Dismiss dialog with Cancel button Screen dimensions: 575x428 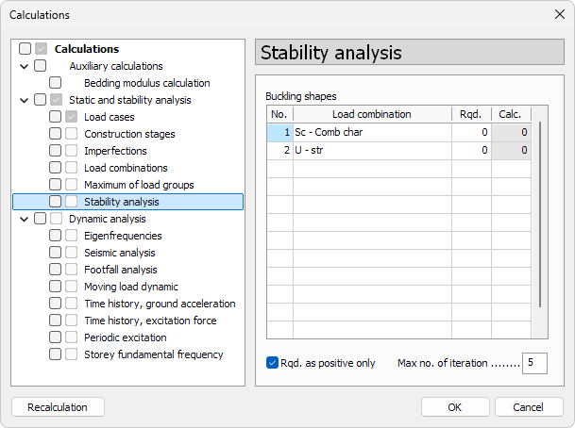point(529,407)
